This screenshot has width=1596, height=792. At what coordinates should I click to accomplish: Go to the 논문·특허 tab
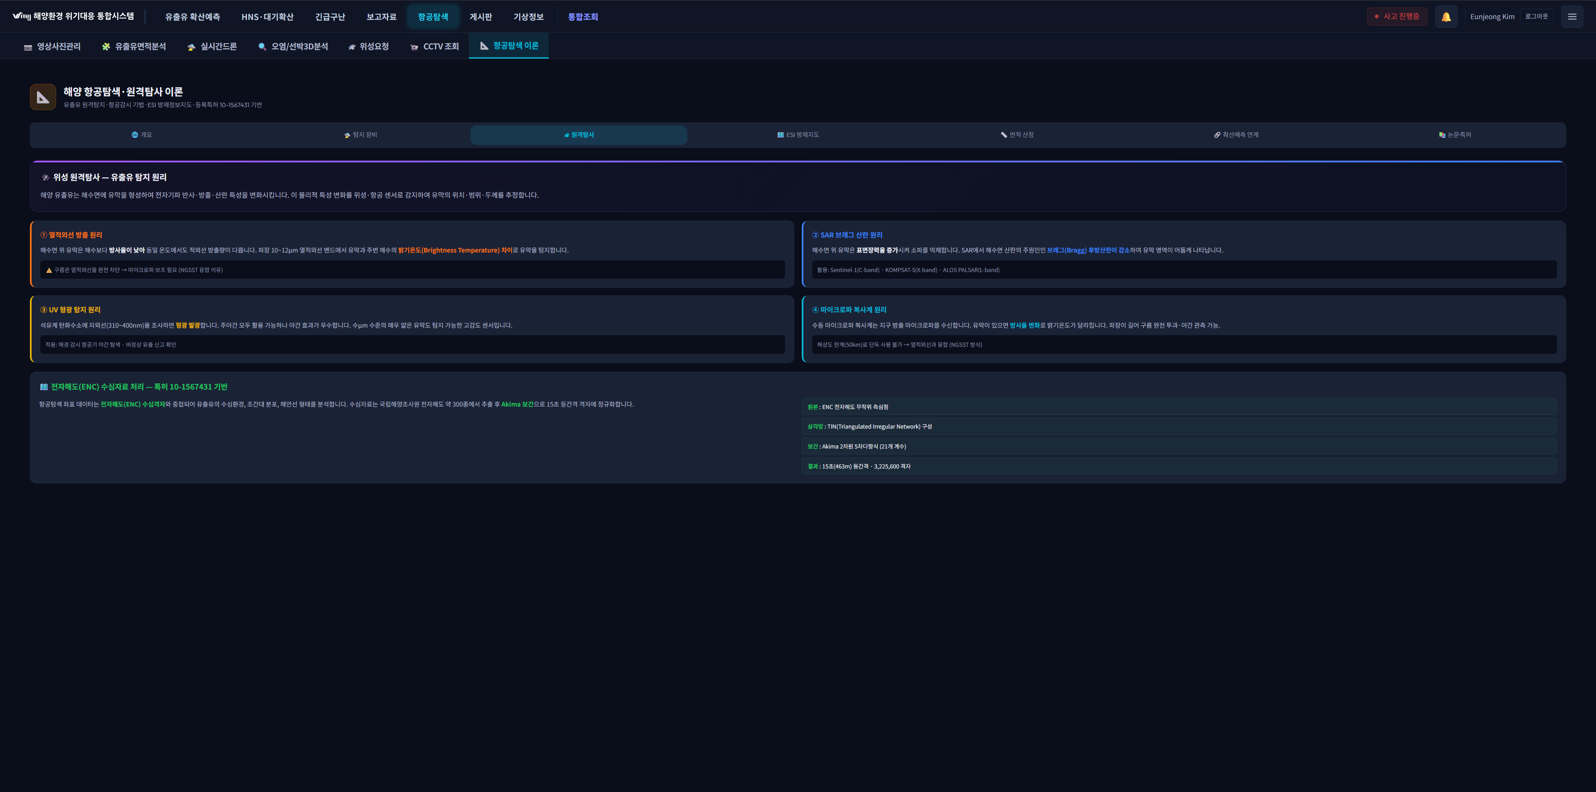tap(1455, 135)
